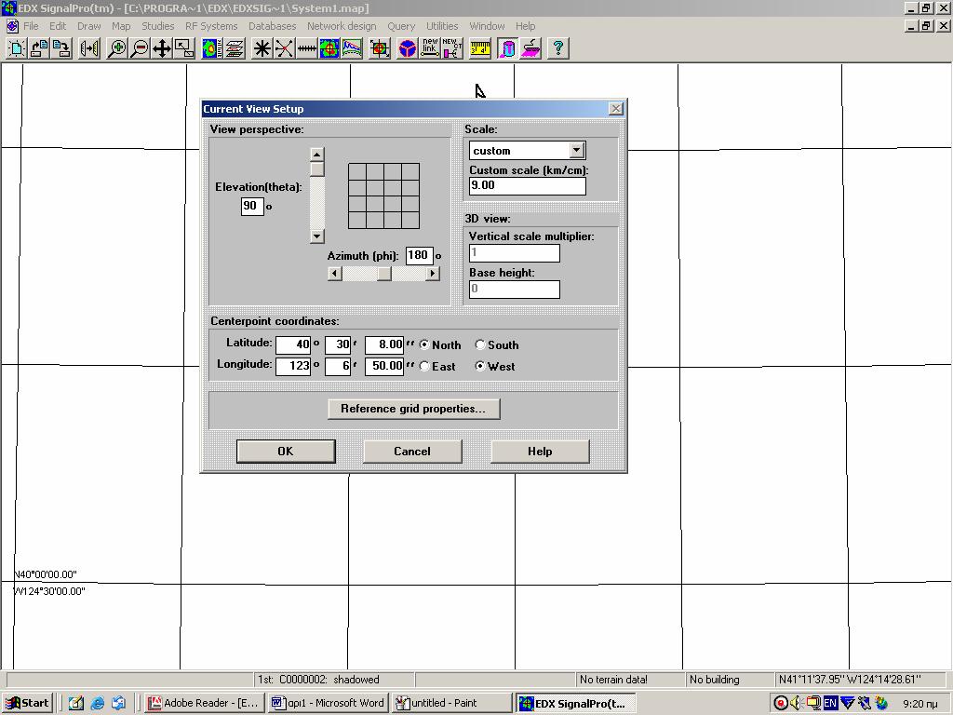Click the crossed-arrows link tool icon

point(285,48)
